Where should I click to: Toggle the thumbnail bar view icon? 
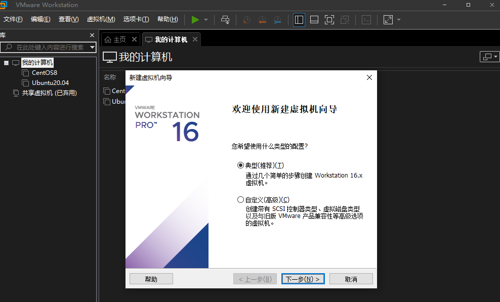click(314, 20)
